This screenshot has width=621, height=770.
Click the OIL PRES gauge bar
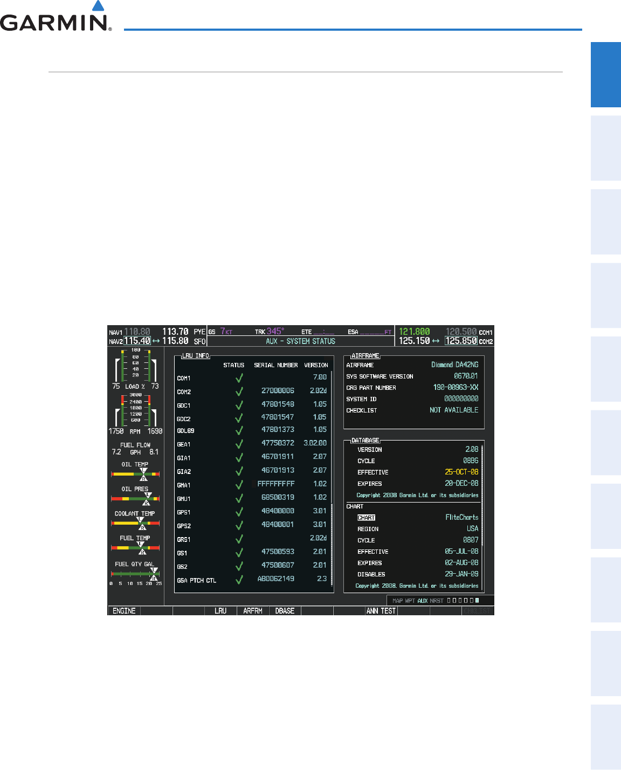pos(135,499)
